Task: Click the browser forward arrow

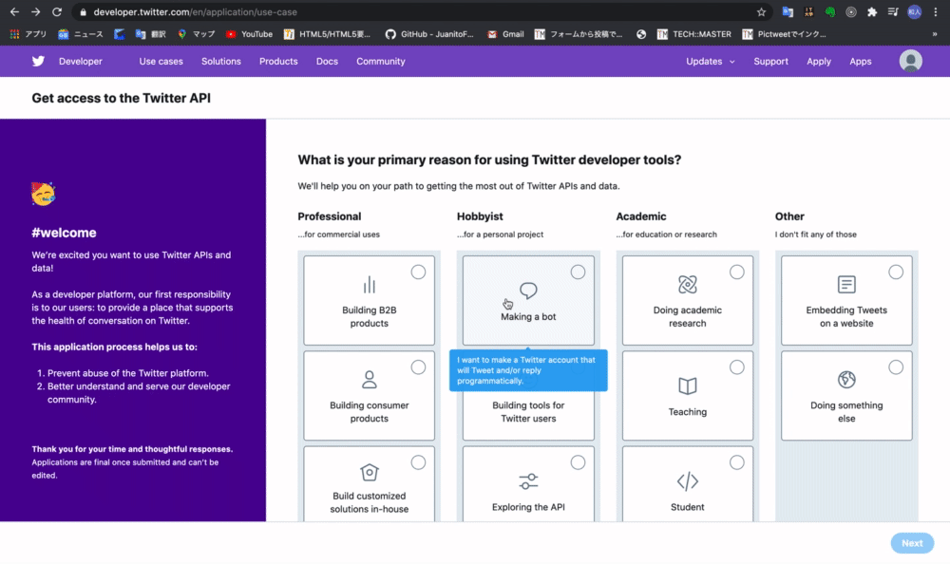Action: tap(35, 12)
